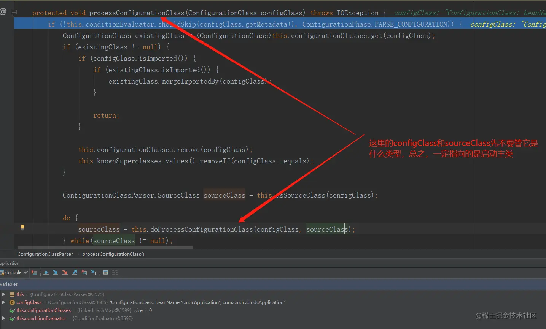This screenshot has width=546, height=329.
Task: Select the 'this = {ConfigurationClassParser@3575}' row
Action: click(273, 294)
